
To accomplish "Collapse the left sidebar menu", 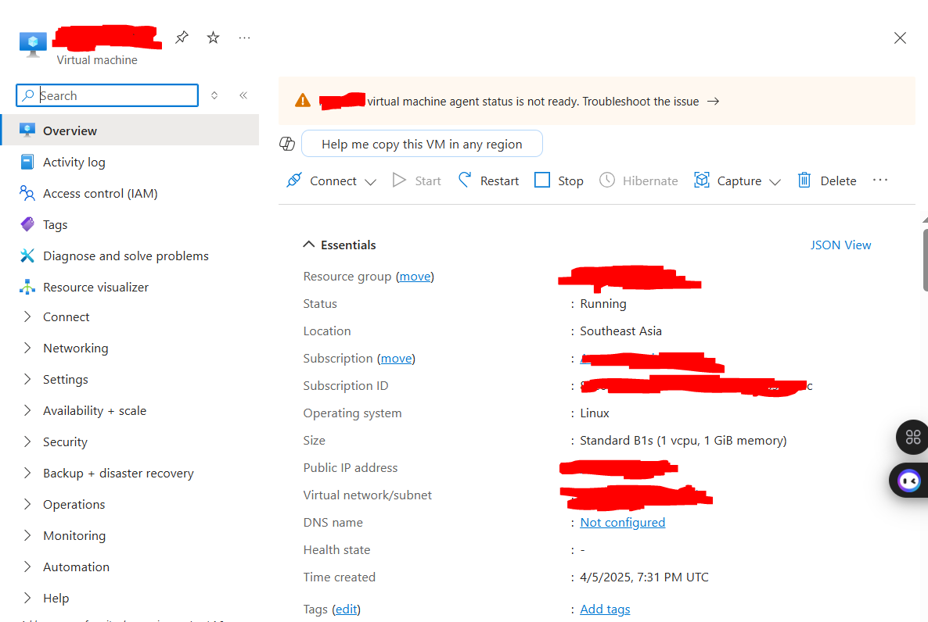I will [x=243, y=95].
